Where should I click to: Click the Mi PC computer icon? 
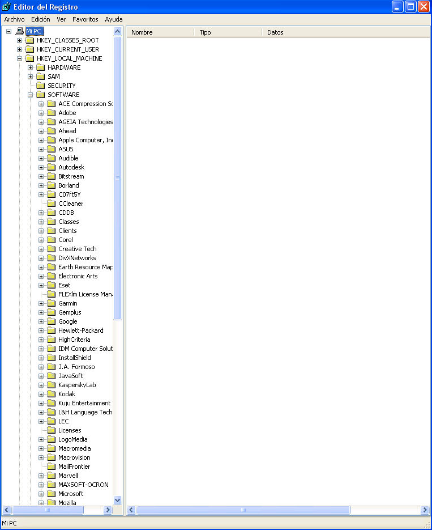click(20, 31)
